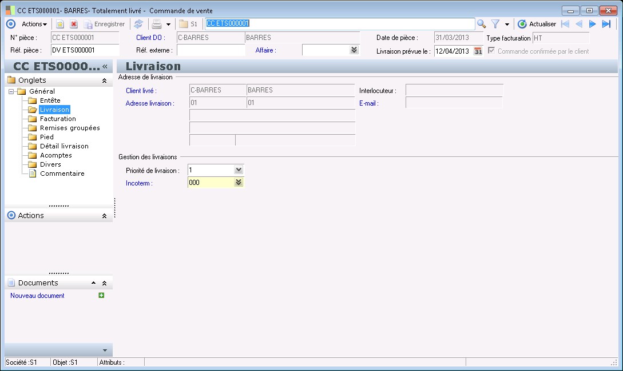Go to the next record arrow
Screen dimensions: 623x371
[x=593, y=24]
